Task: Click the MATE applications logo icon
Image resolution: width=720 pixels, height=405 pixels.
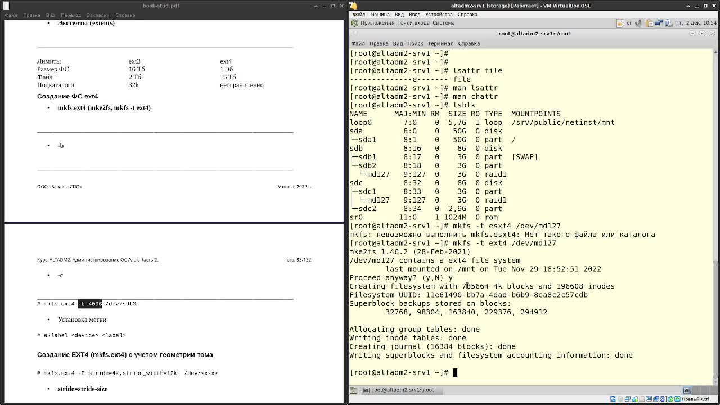Action: pyautogui.click(x=354, y=23)
